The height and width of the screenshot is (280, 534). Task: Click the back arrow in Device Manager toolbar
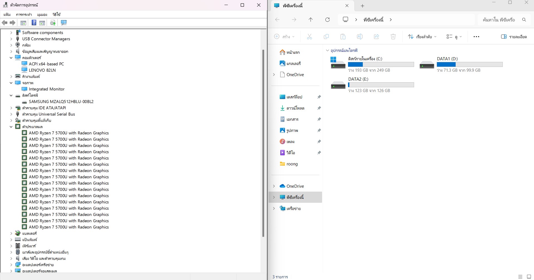[4, 23]
